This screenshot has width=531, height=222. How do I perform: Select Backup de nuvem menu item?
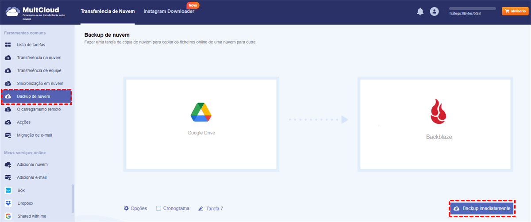click(x=36, y=96)
